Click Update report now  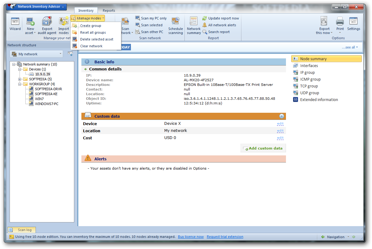pos(221,18)
